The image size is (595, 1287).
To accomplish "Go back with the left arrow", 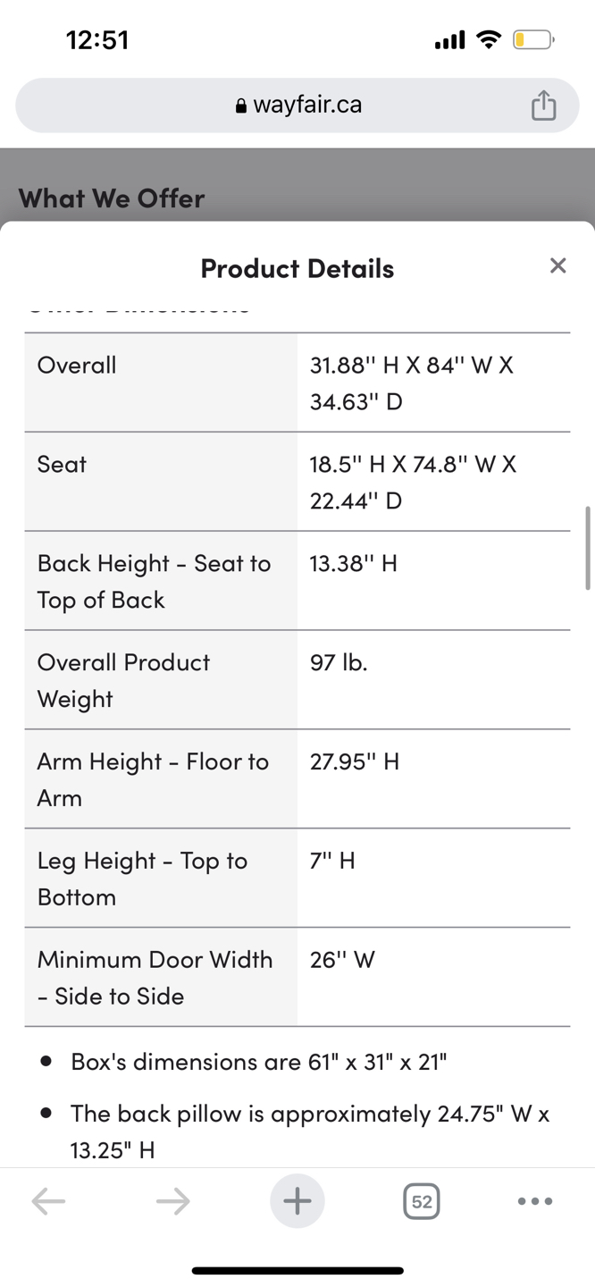I will (x=48, y=1201).
